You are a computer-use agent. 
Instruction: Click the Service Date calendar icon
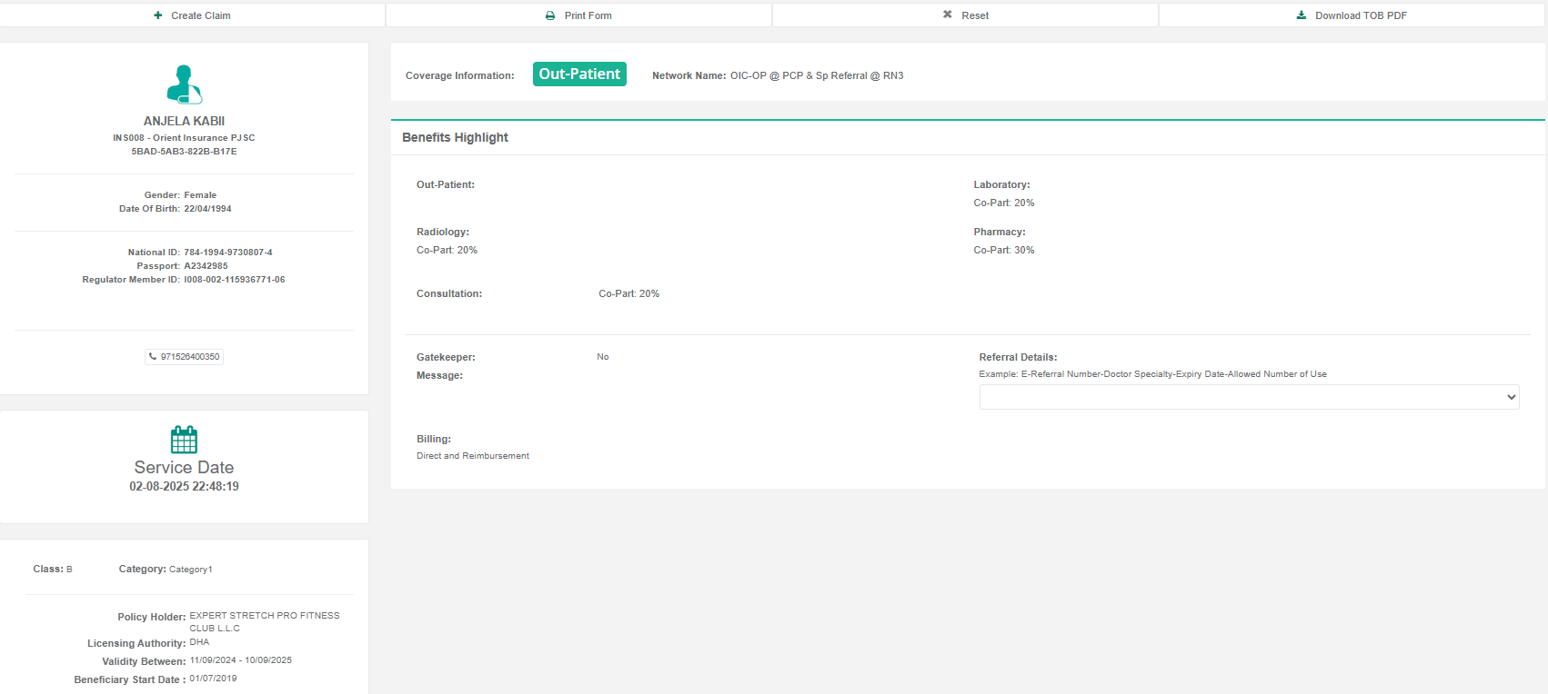184,440
